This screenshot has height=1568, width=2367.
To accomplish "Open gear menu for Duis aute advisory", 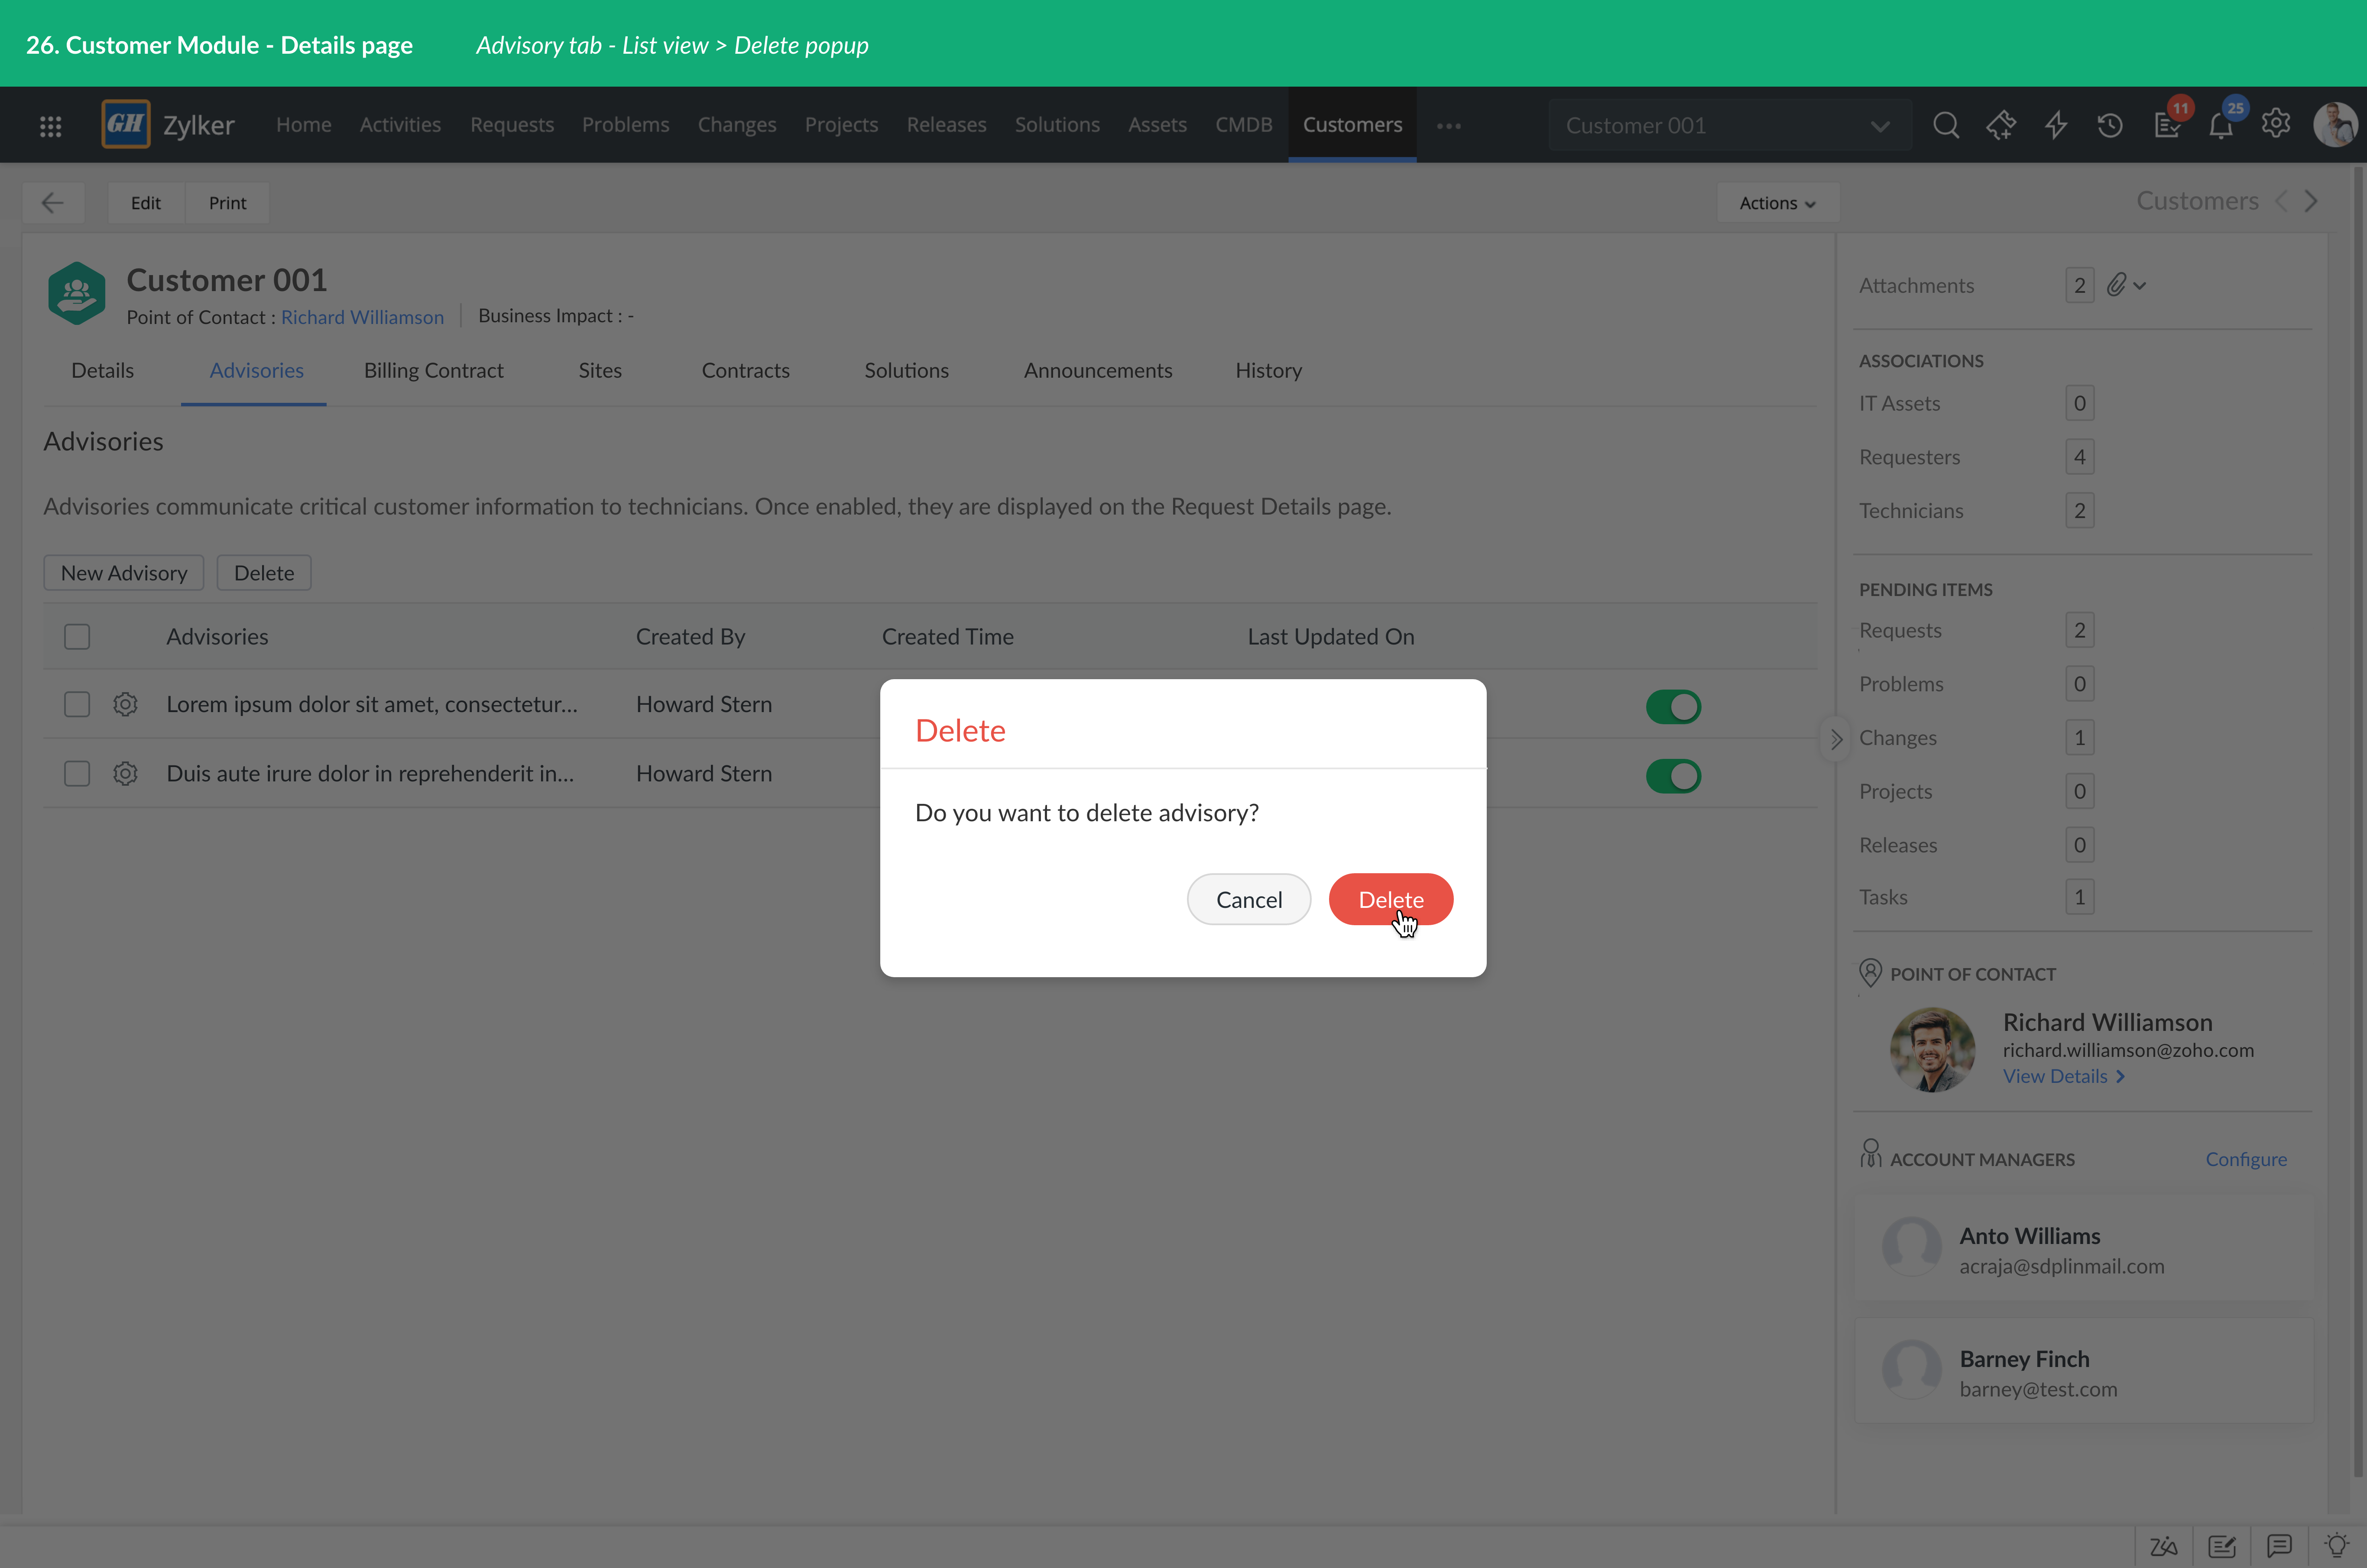I will point(125,774).
